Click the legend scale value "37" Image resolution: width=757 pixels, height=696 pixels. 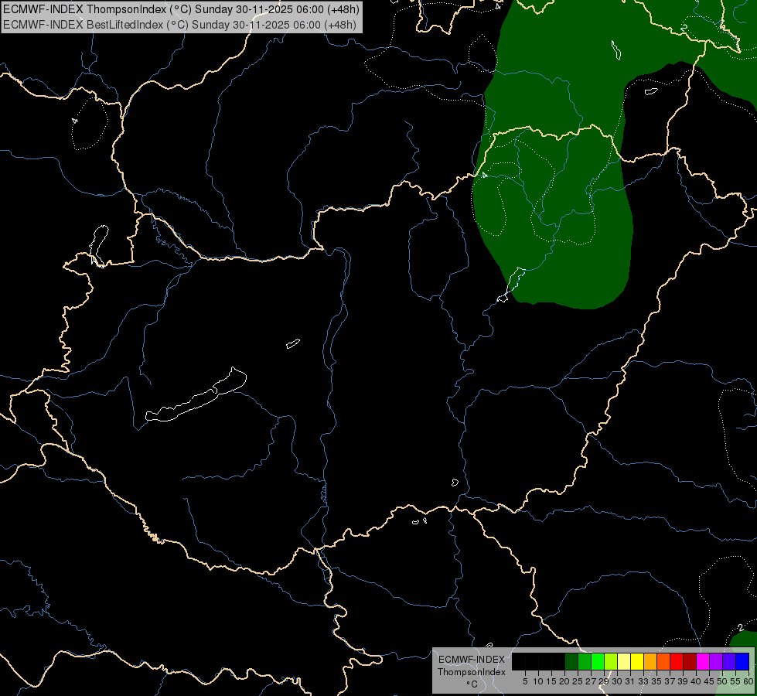tap(670, 681)
